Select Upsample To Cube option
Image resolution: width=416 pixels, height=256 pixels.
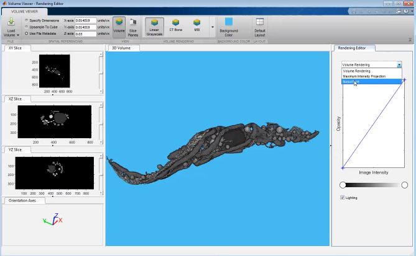click(x=25, y=27)
